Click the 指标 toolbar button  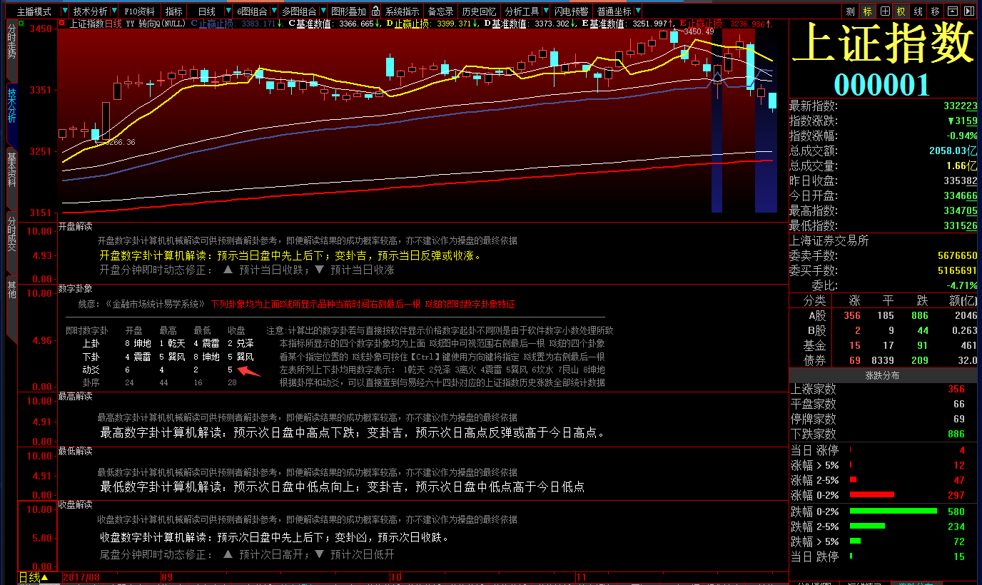173,11
